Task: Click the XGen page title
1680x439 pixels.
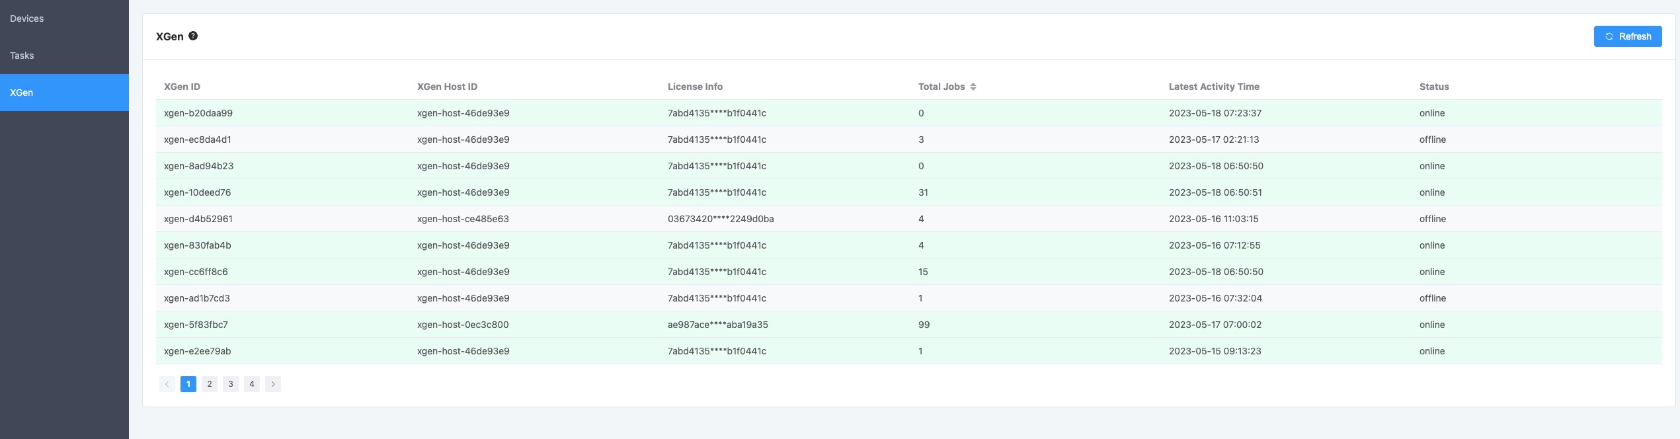Action: tap(170, 36)
